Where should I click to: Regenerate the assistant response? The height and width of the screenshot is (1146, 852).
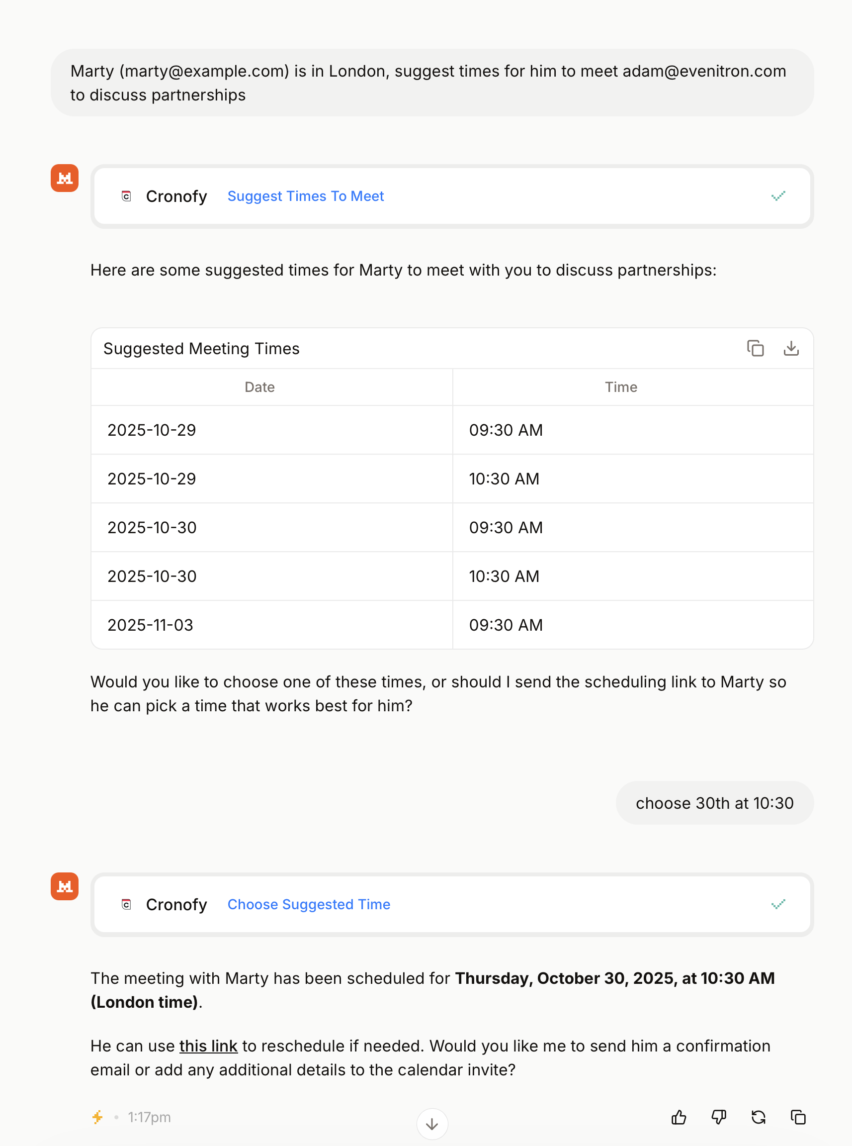tap(758, 1117)
